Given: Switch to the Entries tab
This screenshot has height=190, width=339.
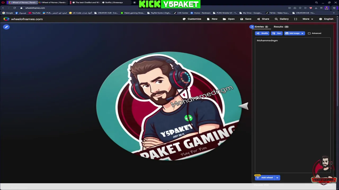Looking at the screenshot, I should point(261,27).
